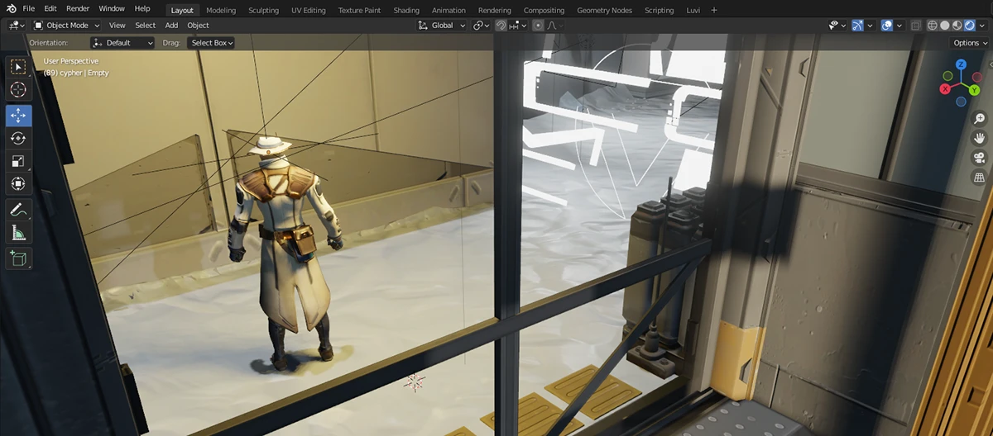Toggle camera view with the camera icon
Screen dimensions: 993x436
click(980, 158)
